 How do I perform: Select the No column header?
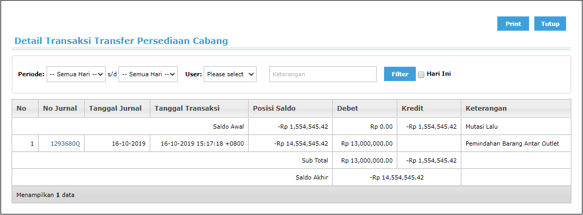click(x=25, y=109)
